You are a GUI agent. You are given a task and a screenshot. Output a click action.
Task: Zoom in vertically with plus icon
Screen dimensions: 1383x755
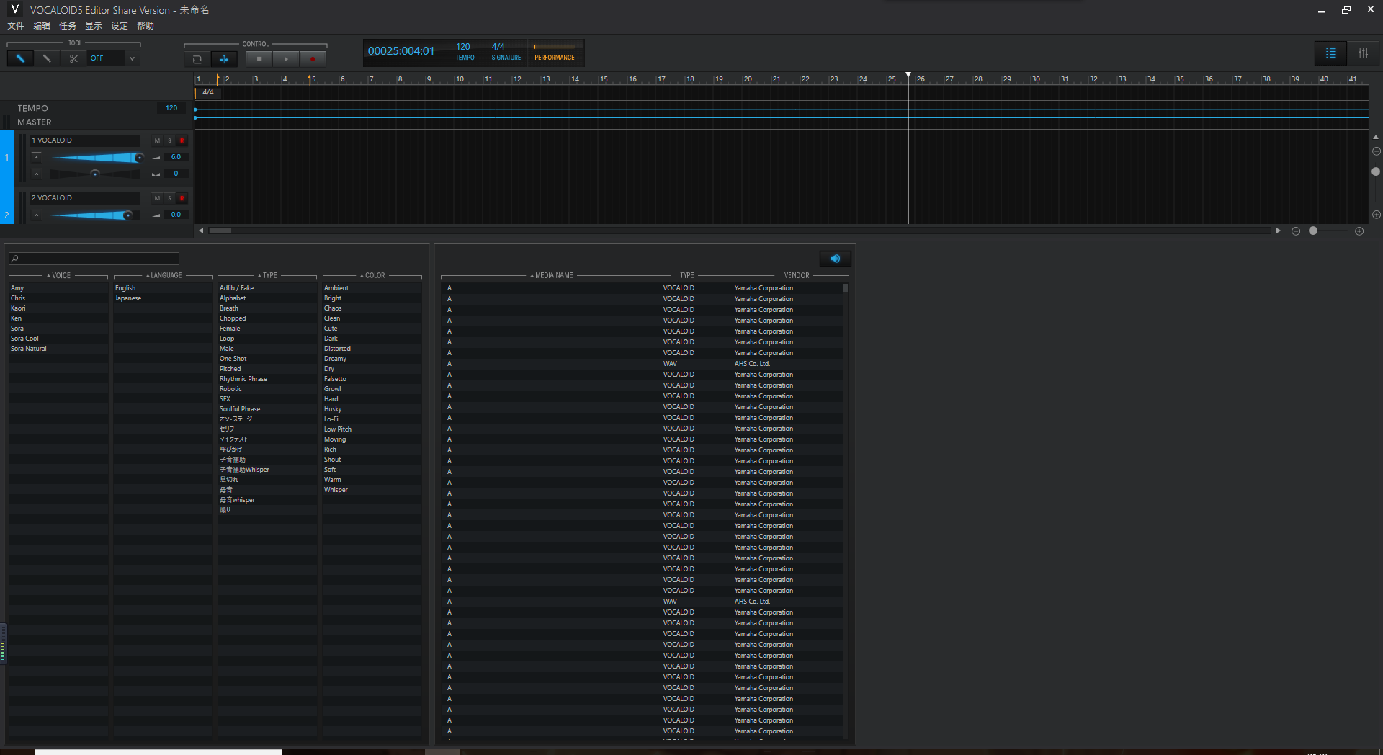pos(1376,215)
